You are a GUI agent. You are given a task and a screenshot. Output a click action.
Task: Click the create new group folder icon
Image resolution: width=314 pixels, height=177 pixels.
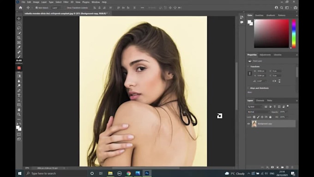282,167
